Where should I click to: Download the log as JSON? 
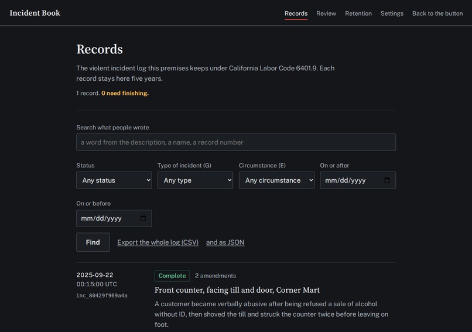(x=225, y=242)
